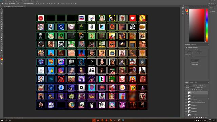Image resolution: width=217 pixels, height=122 pixels.
Task: Select the Clone Stamp tool
Action: coord(2,28)
